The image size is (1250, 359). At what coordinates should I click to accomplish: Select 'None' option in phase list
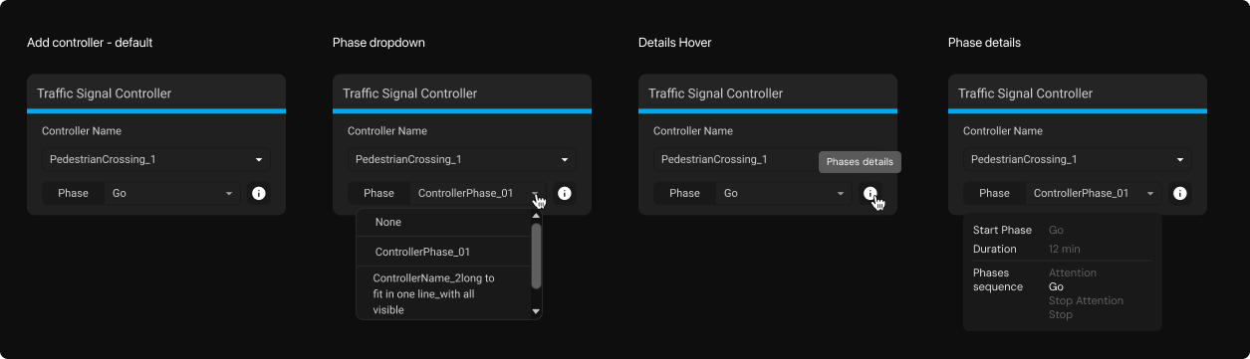pyautogui.click(x=443, y=223)
